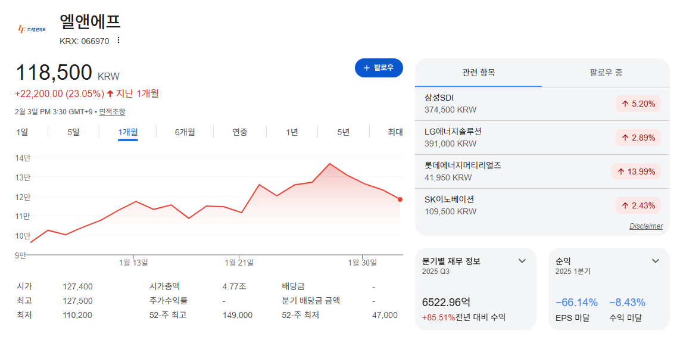The height and width of the screenshot is (340, 680).
Task: Select the 1년 time range tab
Action: (x=292, y=132)
